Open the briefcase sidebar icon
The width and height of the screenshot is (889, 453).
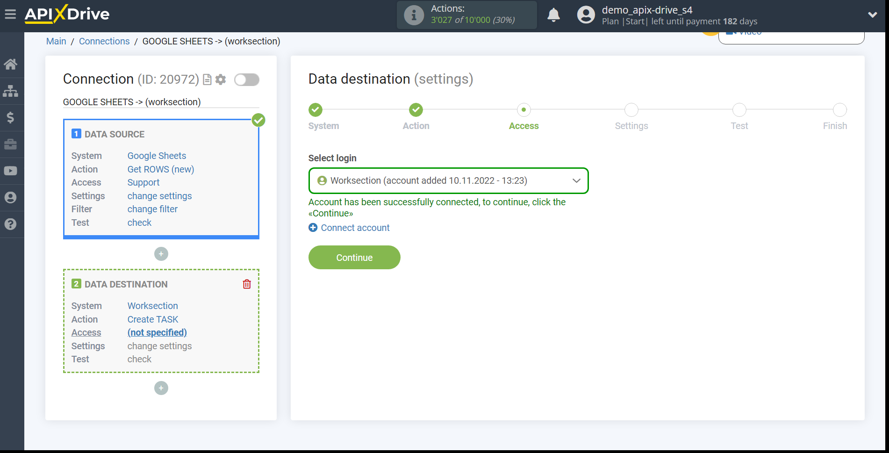10,144
